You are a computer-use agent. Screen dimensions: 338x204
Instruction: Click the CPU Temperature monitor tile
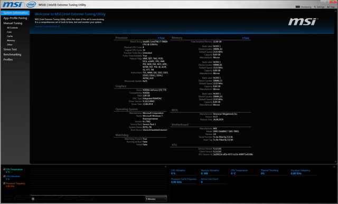(244, 172)
